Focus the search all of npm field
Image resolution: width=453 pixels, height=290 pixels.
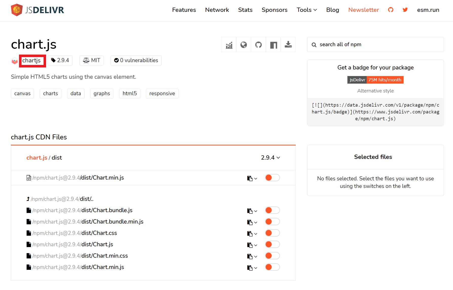pyautogui.click(x=375, y=44)
